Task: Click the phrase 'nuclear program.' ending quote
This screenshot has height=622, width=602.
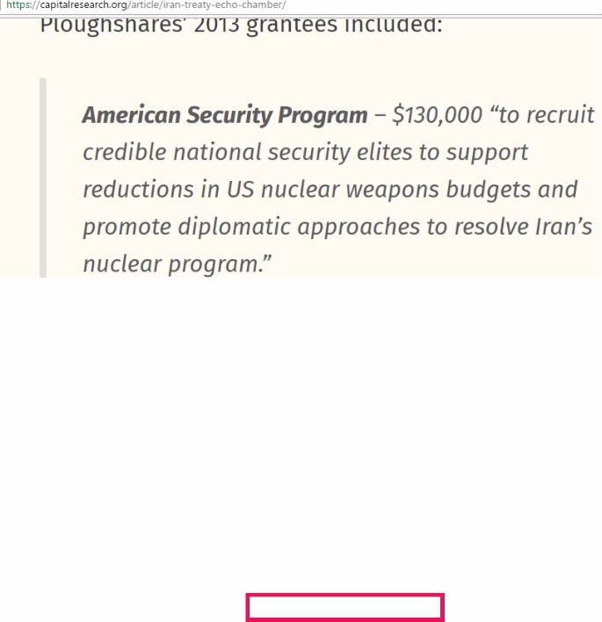Action: (x=177, y=264)
